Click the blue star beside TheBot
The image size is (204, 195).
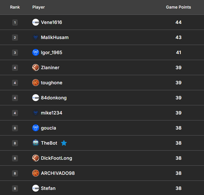click(x=64, y=143)
